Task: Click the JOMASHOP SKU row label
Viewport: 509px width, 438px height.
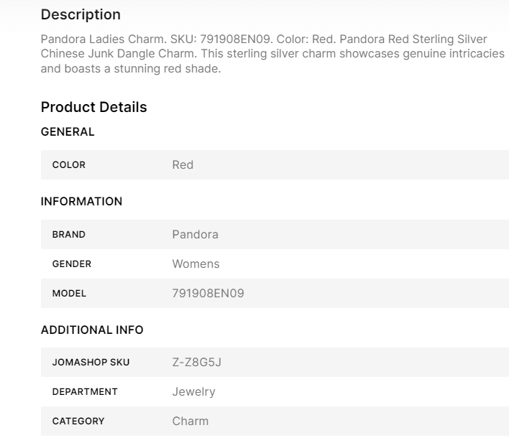Action: pyautogui.click(x=91, y=363)
